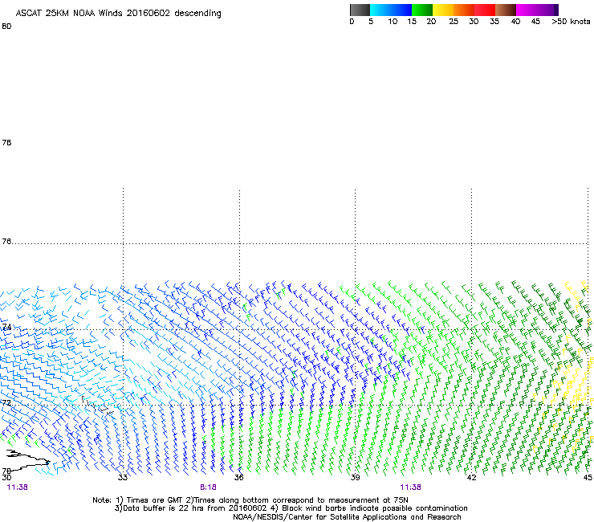Click the '11:38' time below longitude 30
The image size is (594, 522).
coord(17,487)
